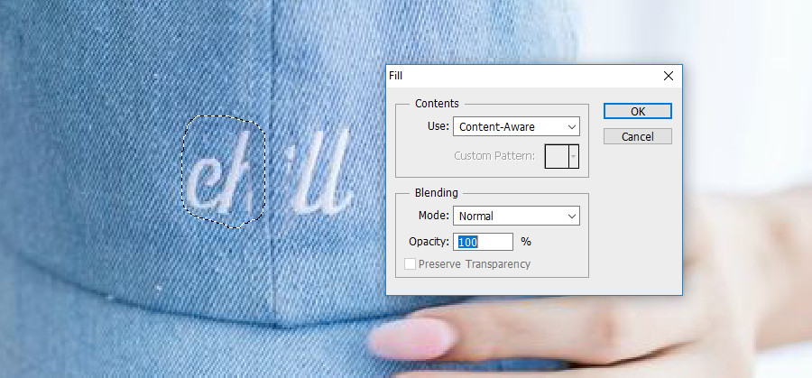The width and height of the screenshot is (812, 378).
Task: Close the Fill dialog window
Action: point(669,76)
